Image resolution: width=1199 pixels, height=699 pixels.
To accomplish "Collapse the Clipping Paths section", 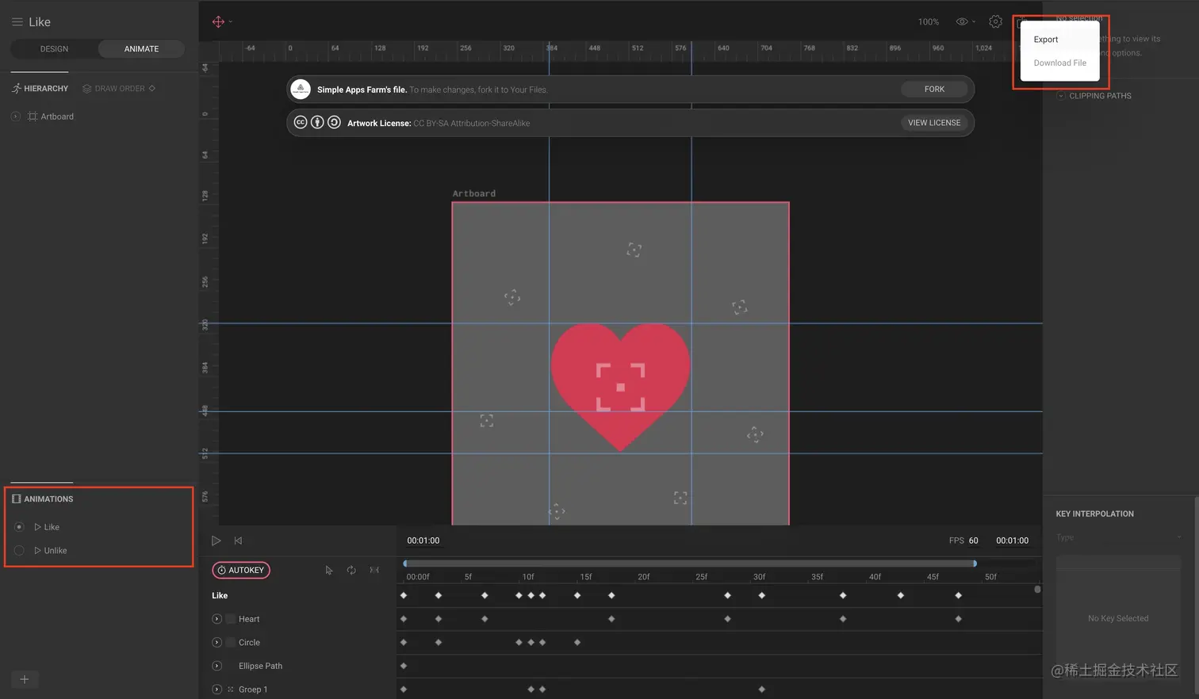I will 1061,96.
